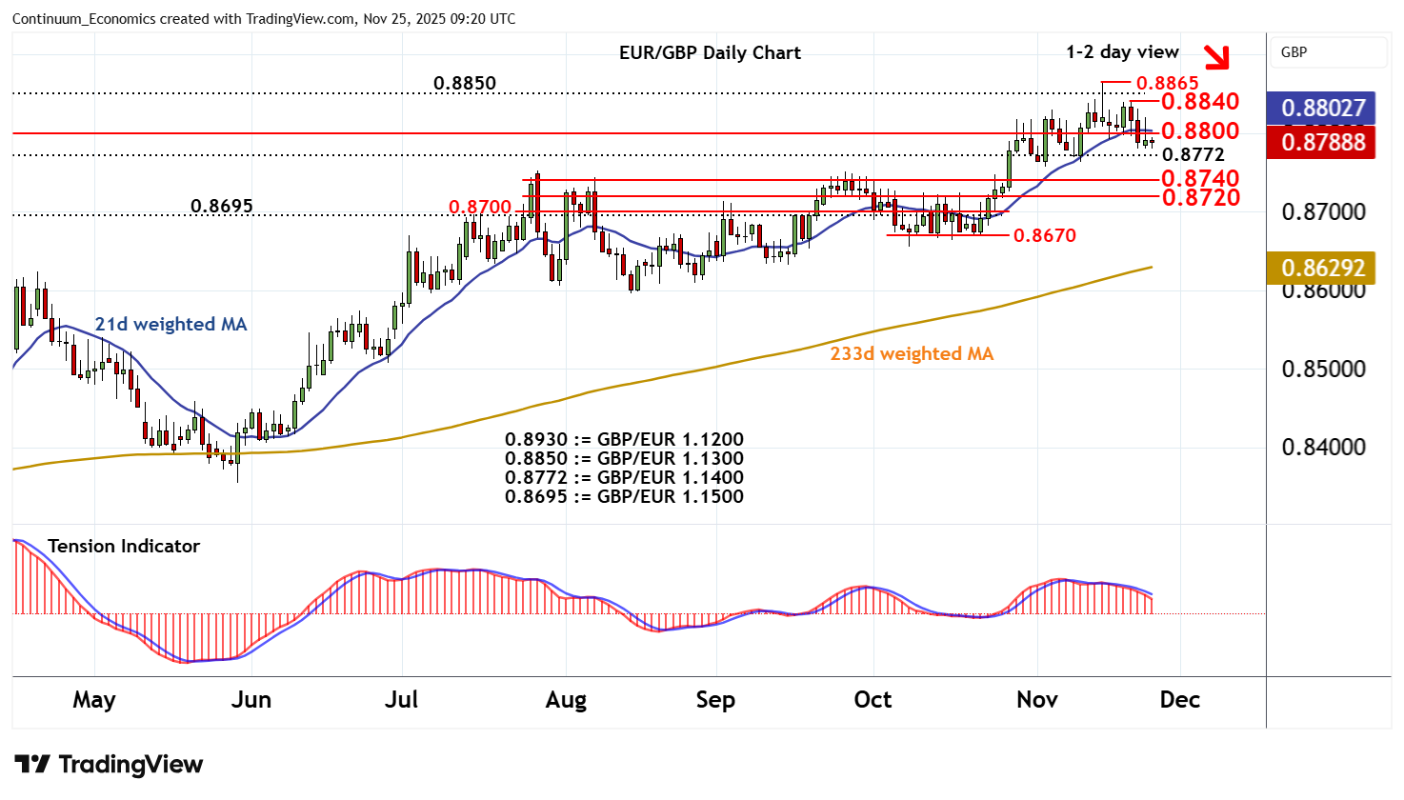Click the 0.8740 red level label

(x=1199, y=179)
